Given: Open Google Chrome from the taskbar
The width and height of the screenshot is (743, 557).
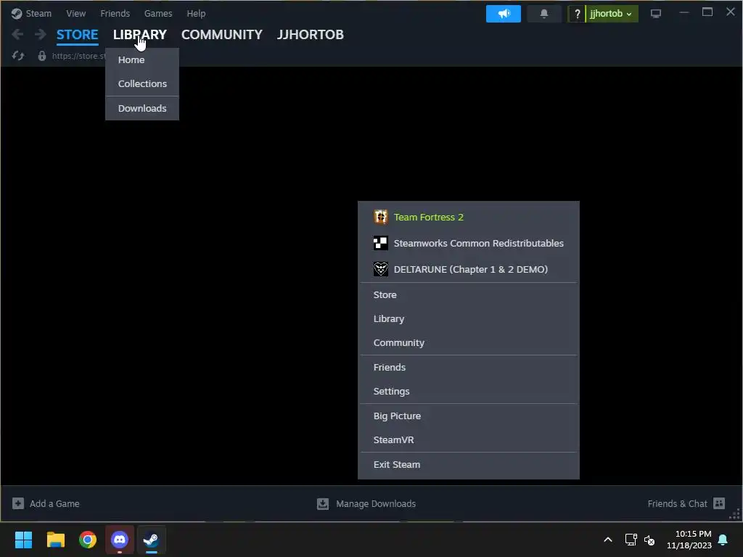Looking at the screenshot, I should pyautogui.click(x=88, y=540).
